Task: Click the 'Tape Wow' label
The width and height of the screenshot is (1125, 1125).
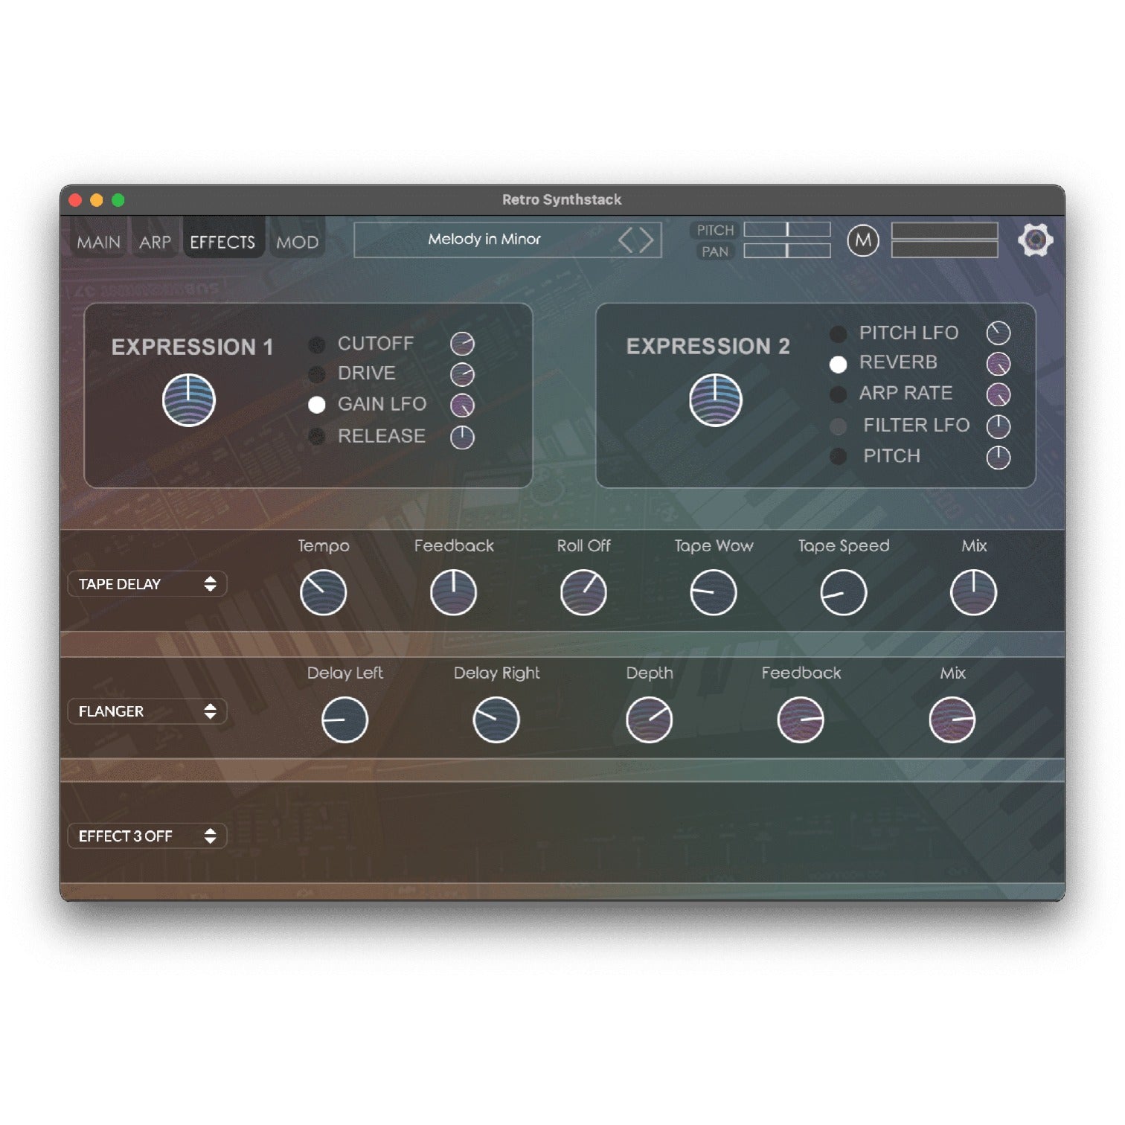Action: [x=714, y=545]
